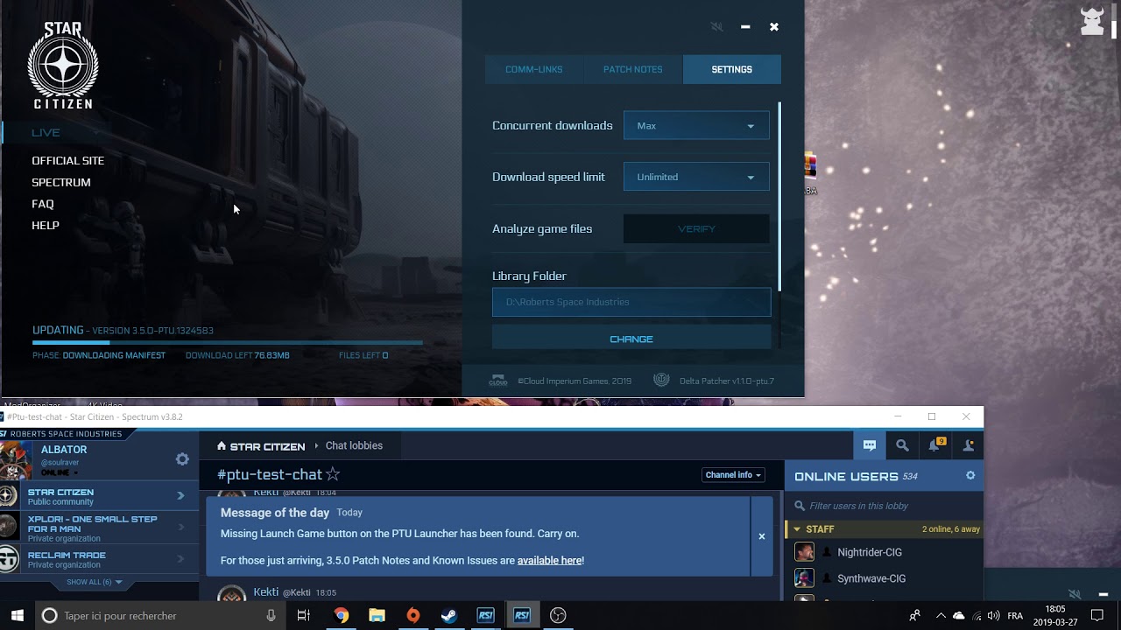This screenshot has height=630, width=1121.
Task: Expand Reclaim Trade organization chevron
Action: click(x=181, y=558)
